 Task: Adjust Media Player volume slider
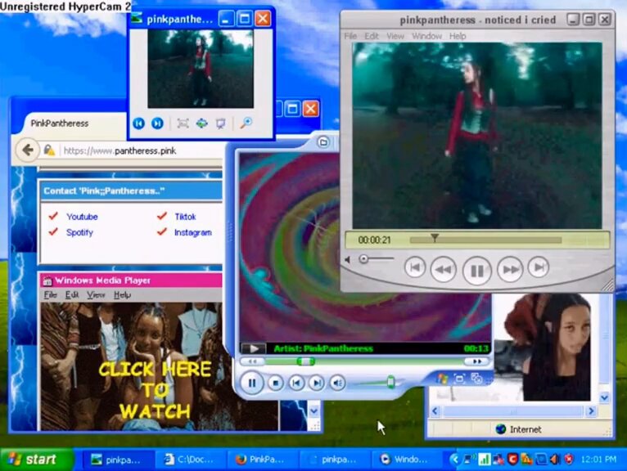[390, 383]
